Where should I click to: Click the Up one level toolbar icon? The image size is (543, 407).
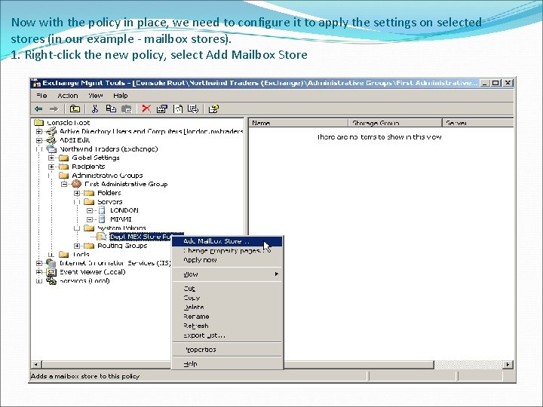tap(75, 109)
